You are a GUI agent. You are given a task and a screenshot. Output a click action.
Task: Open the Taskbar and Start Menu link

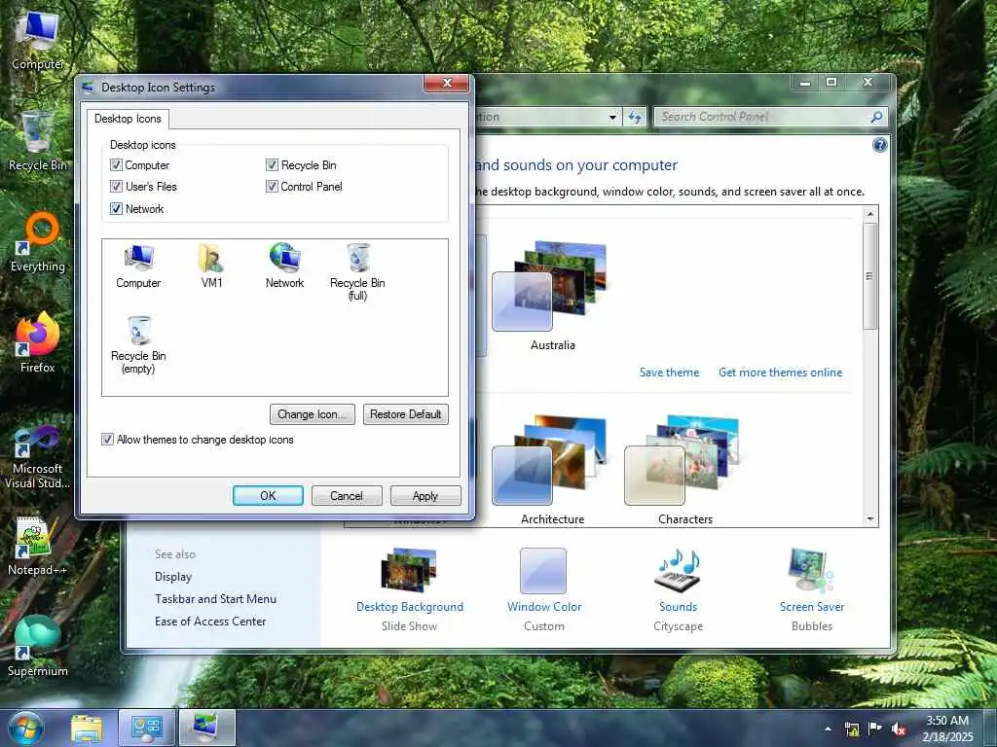coord(215,599)
